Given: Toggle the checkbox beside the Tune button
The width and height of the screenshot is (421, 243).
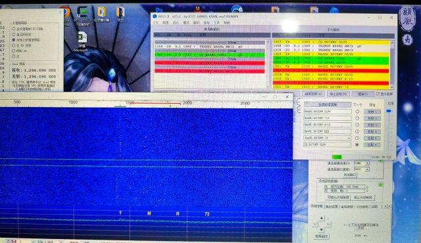Looking at the screenshot, I should 378,94.
